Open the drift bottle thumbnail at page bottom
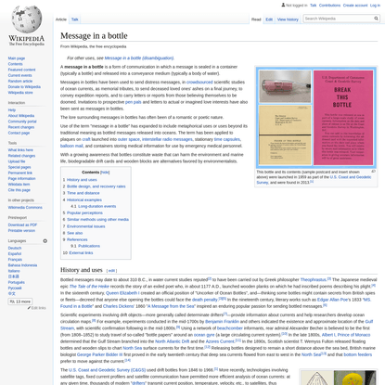The width and height of the screenshot is (385, 385). [x=339, y=378]
